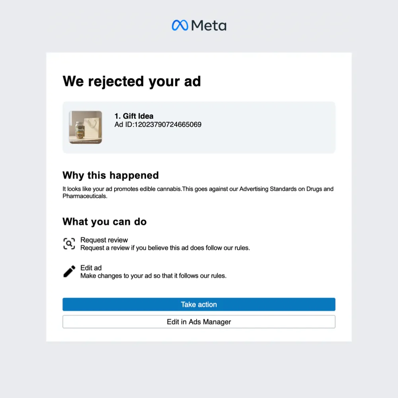This screenshot has height=398, width=398.
Task: Open Edit in Ads Manager
Action: pyautogui.click(x=199, y=322)
